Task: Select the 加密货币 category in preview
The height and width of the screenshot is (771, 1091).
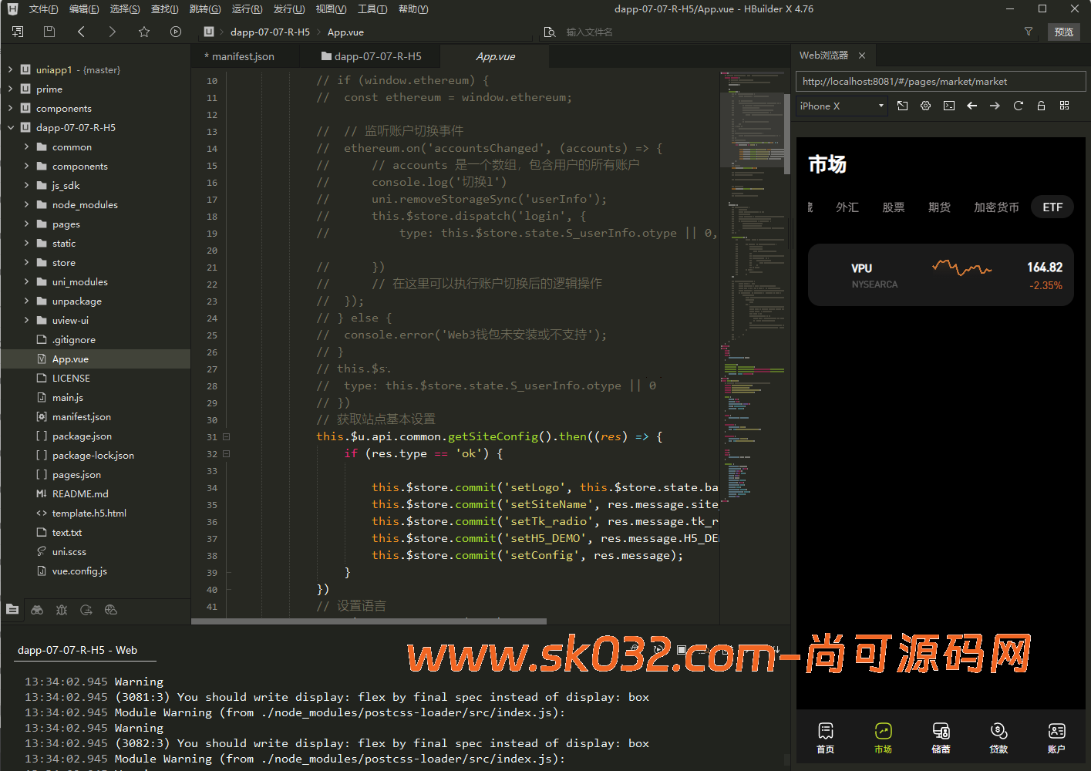Action: point(995,207)
